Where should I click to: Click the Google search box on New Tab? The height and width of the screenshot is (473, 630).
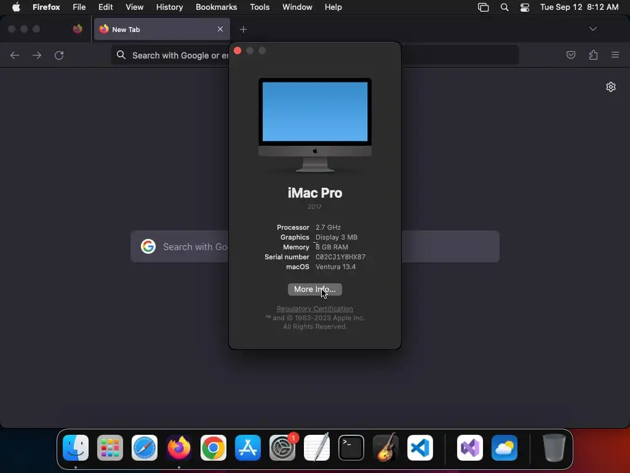(x=314, y=246)
